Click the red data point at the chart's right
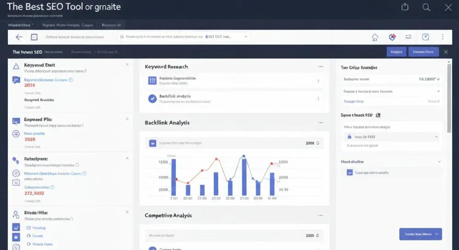The height and width of the screenshot is (250, 459). (272, 163)
